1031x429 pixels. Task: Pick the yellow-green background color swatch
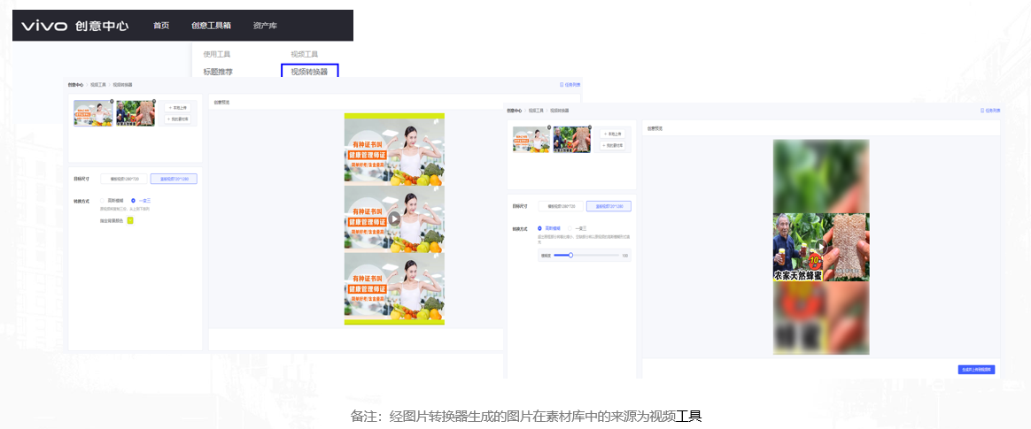[x=130, y=220]
